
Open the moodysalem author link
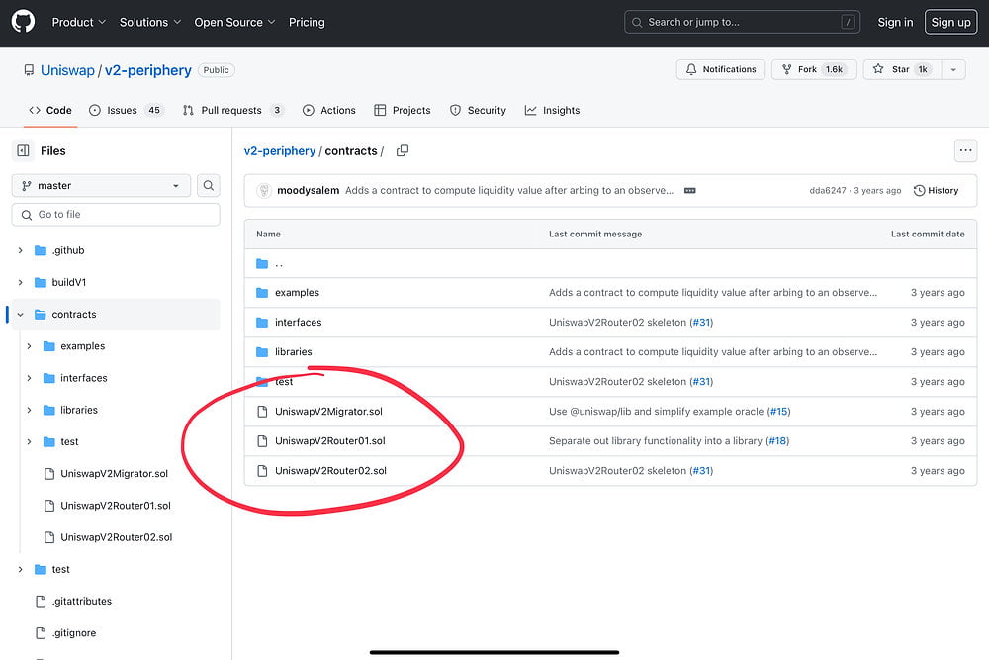309,191
